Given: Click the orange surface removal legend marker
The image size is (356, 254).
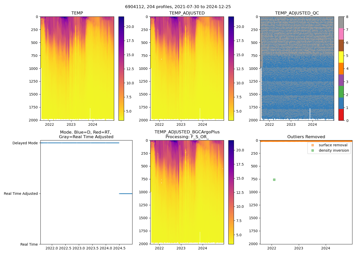Looking at the screenshot, I should (313, 145).
